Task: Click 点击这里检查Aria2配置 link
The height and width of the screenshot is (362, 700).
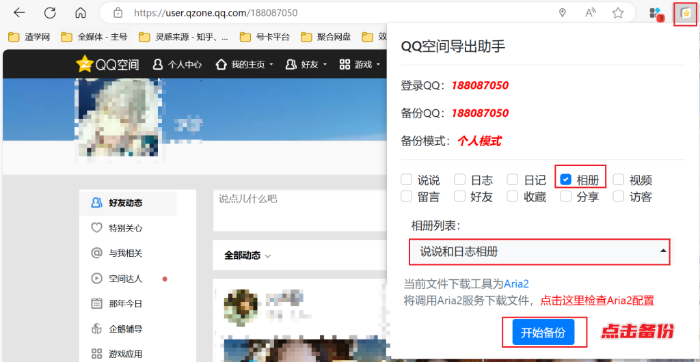Action: 597,301
